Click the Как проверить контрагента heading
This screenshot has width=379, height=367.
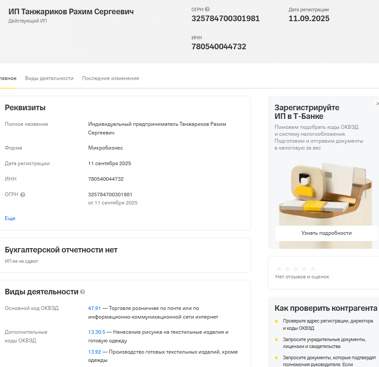pyautogui.click(x=326, y=308)
